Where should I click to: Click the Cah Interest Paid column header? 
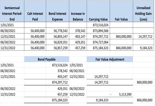[35, 11]
